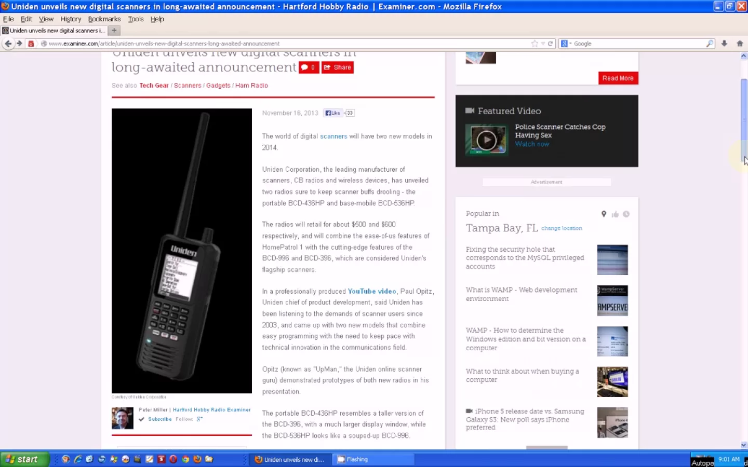Open the MySQL security hole article
Image resolution: width=748 pixels, height=467 pixels.
coord(525,258)
